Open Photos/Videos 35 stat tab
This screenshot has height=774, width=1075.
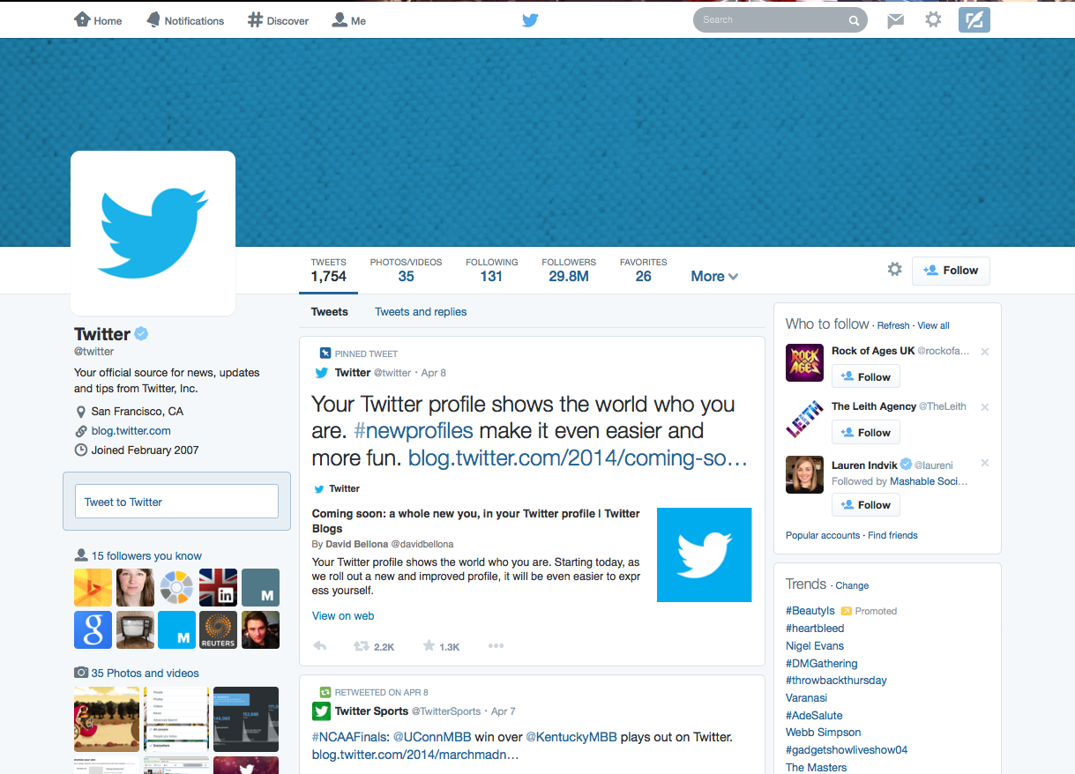[406, 271]
